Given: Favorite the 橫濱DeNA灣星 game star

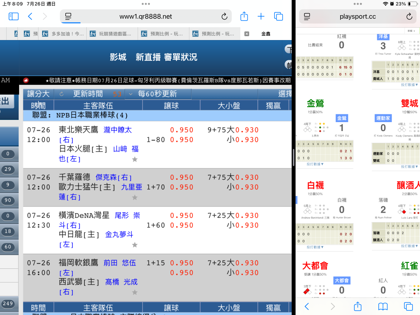Looking at the screenshot, I should point(135,245).
